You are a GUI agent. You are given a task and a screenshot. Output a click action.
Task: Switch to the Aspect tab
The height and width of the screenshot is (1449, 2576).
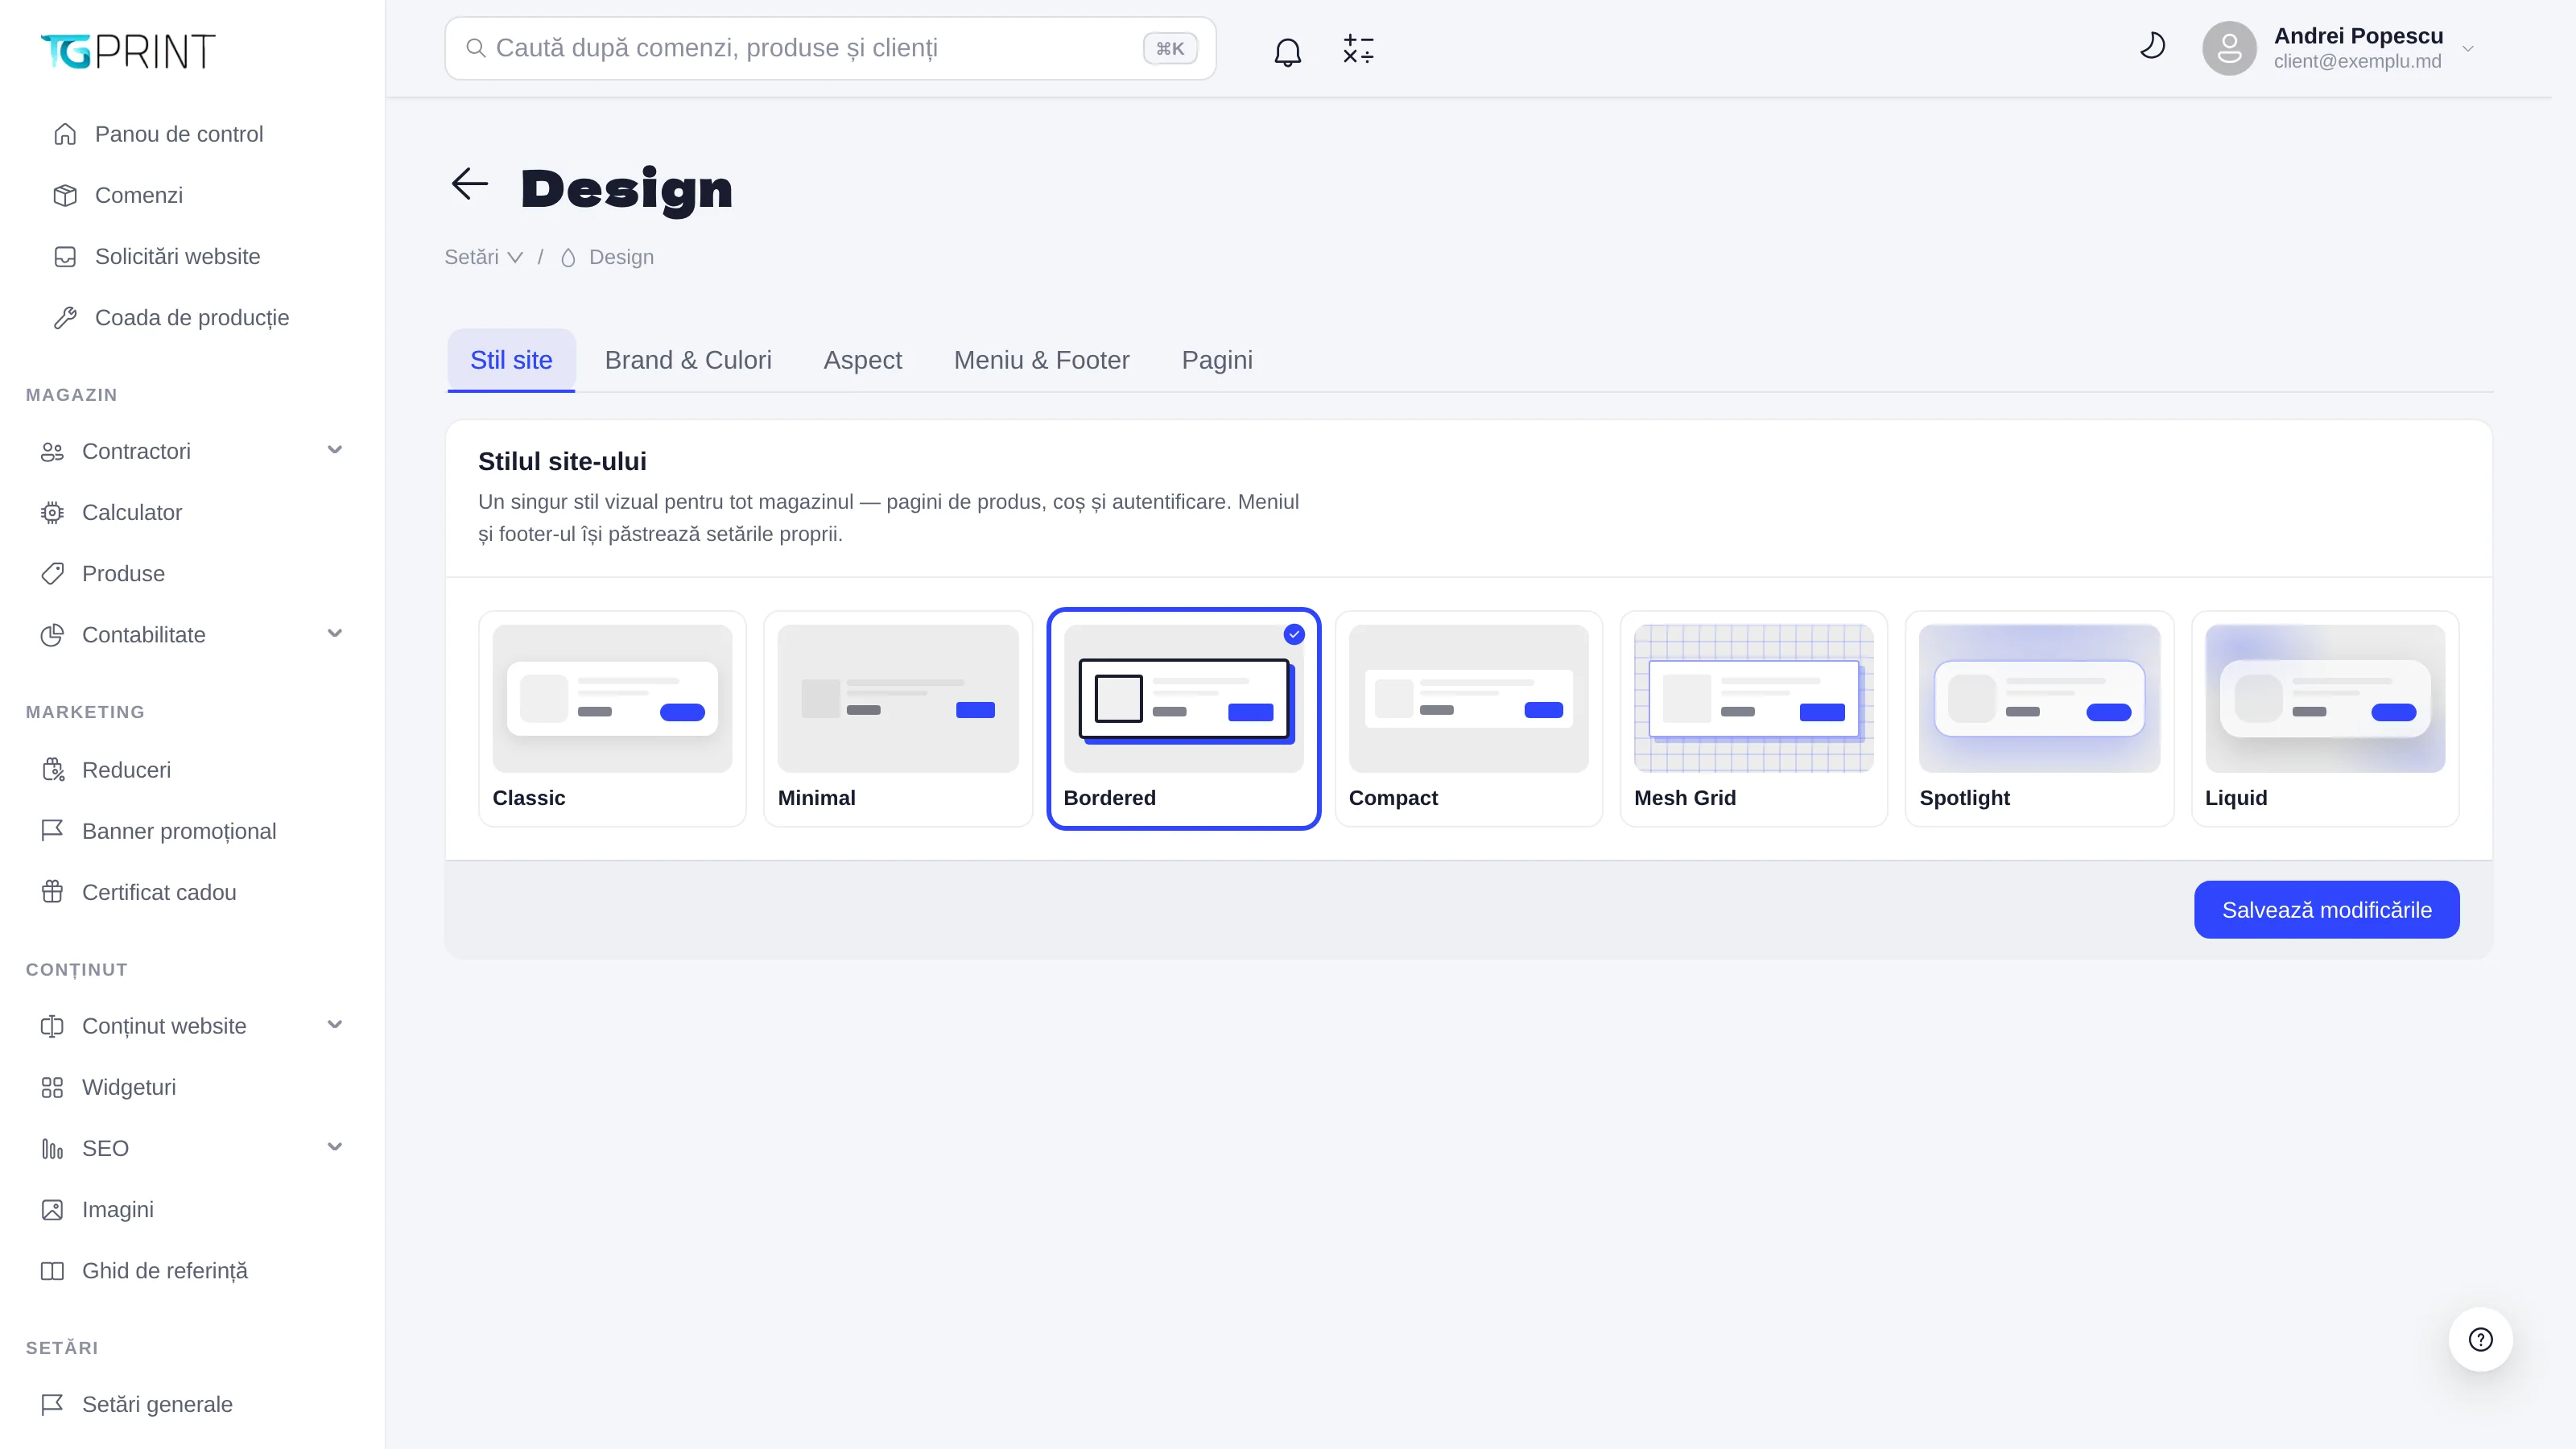coord(862,360)
